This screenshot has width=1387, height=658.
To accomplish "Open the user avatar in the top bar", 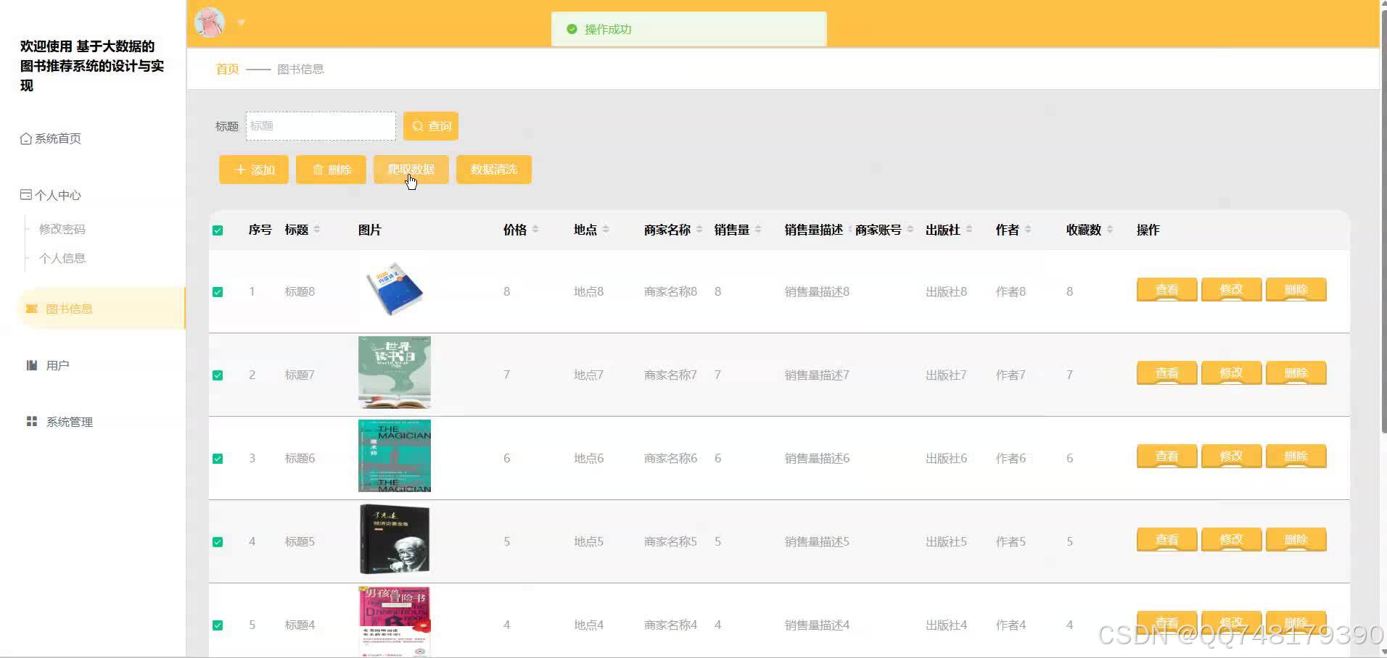I will point(209,22).
